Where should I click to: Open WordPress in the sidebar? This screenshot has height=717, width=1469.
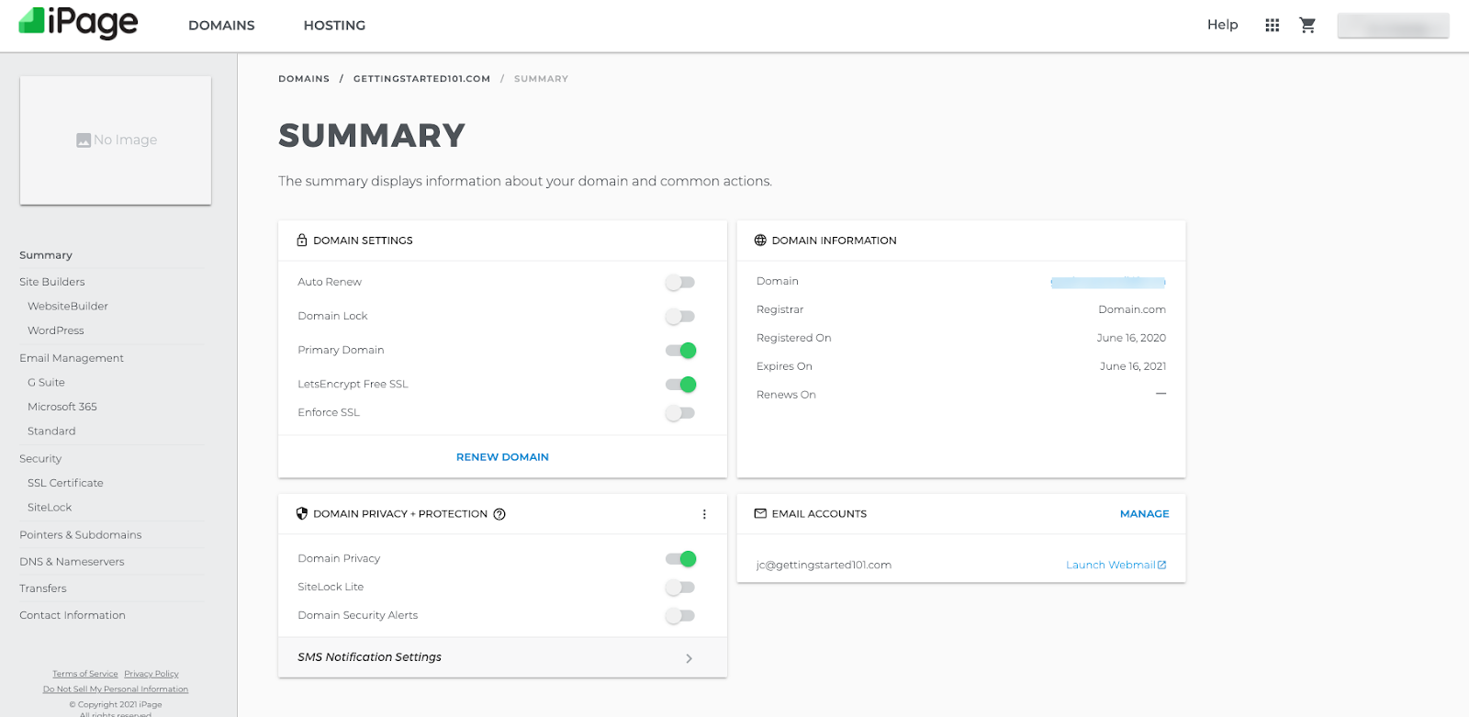tap(56, 330)
